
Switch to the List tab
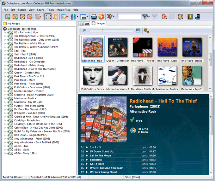[x=84, y=24]
